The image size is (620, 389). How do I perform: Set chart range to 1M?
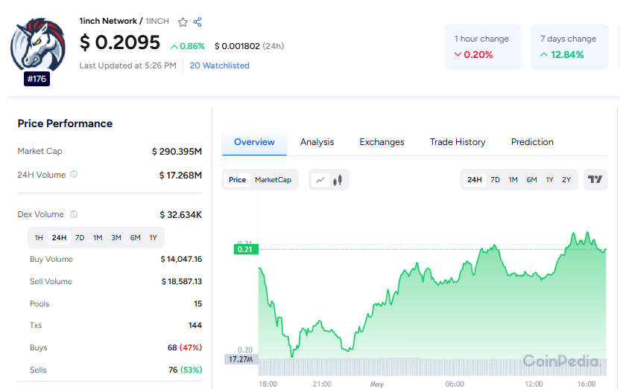[x=513, y=180]
